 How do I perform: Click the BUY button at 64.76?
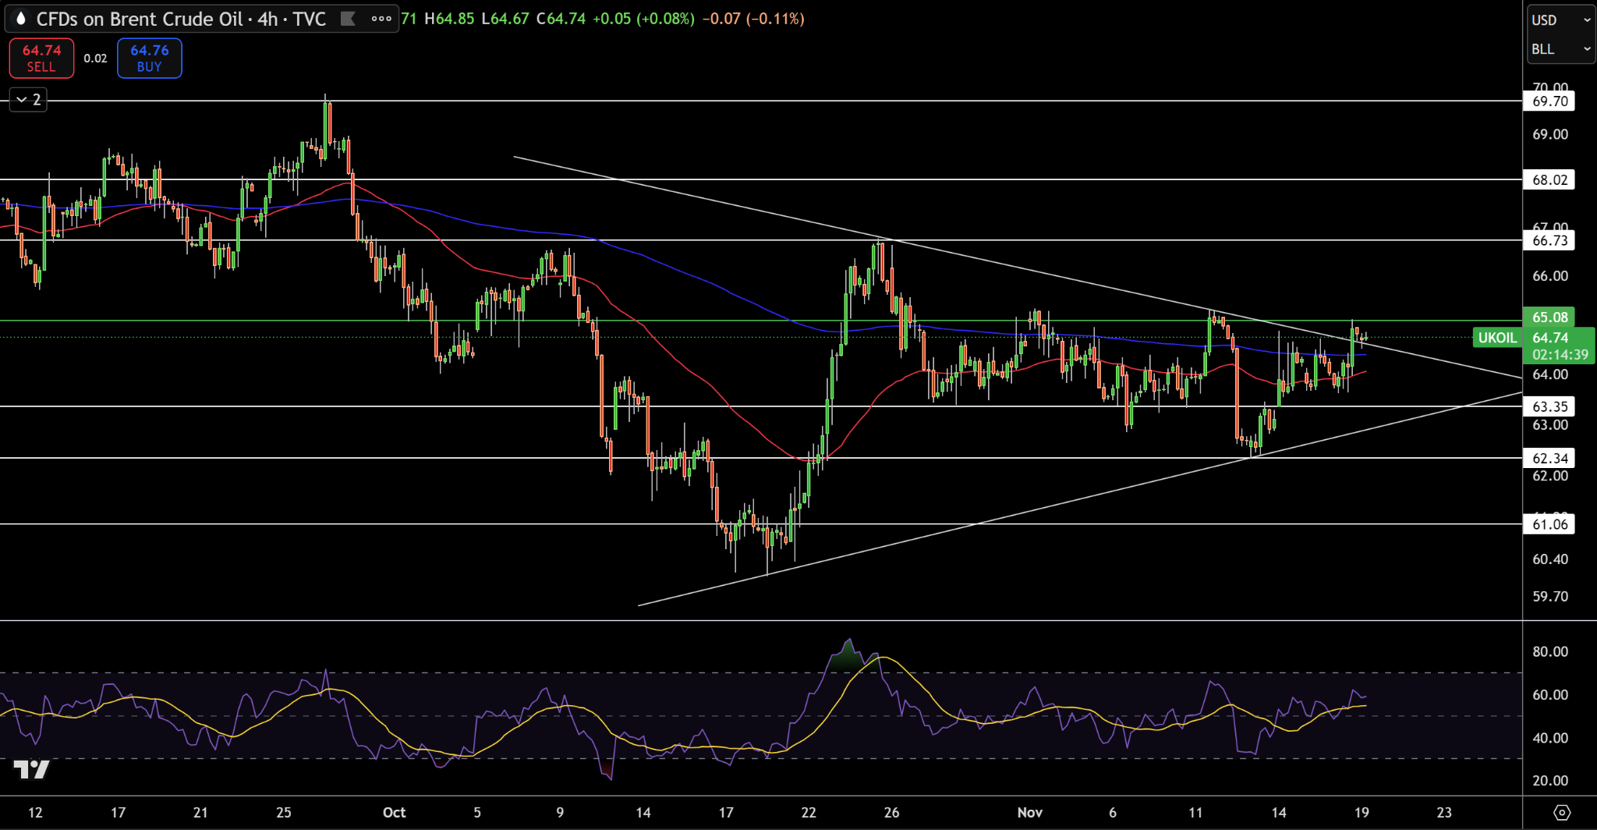point(149,59)
